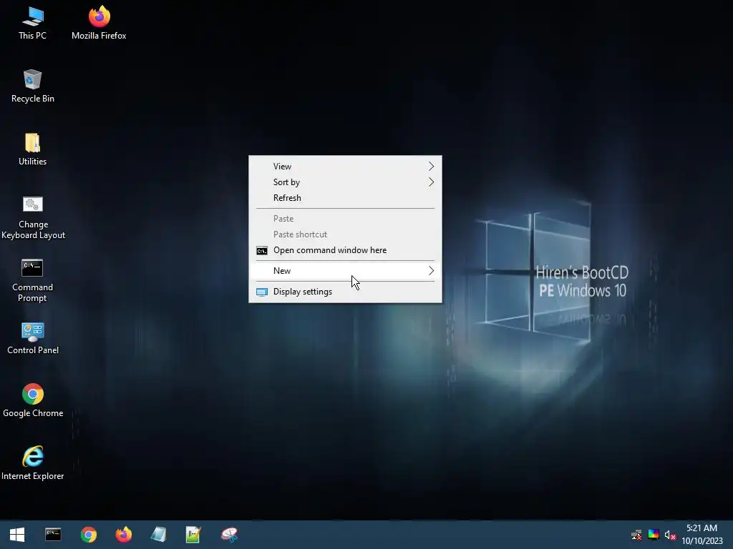Open the Windows Start menu
This screenshot has width=733, height=549.
pos(17,535)
